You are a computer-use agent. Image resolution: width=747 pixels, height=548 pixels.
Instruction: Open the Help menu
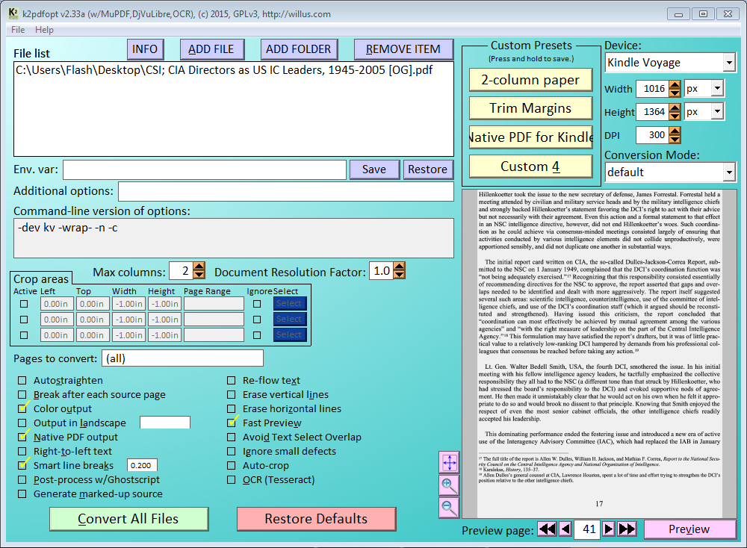tap(44, 30)
